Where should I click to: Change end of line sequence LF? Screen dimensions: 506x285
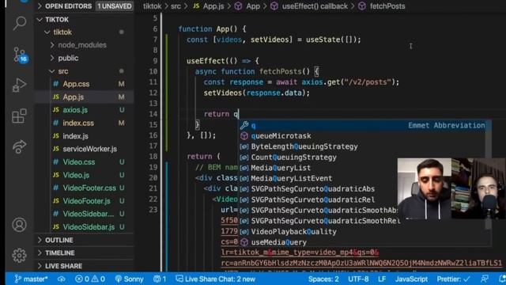tap(382, 279)
